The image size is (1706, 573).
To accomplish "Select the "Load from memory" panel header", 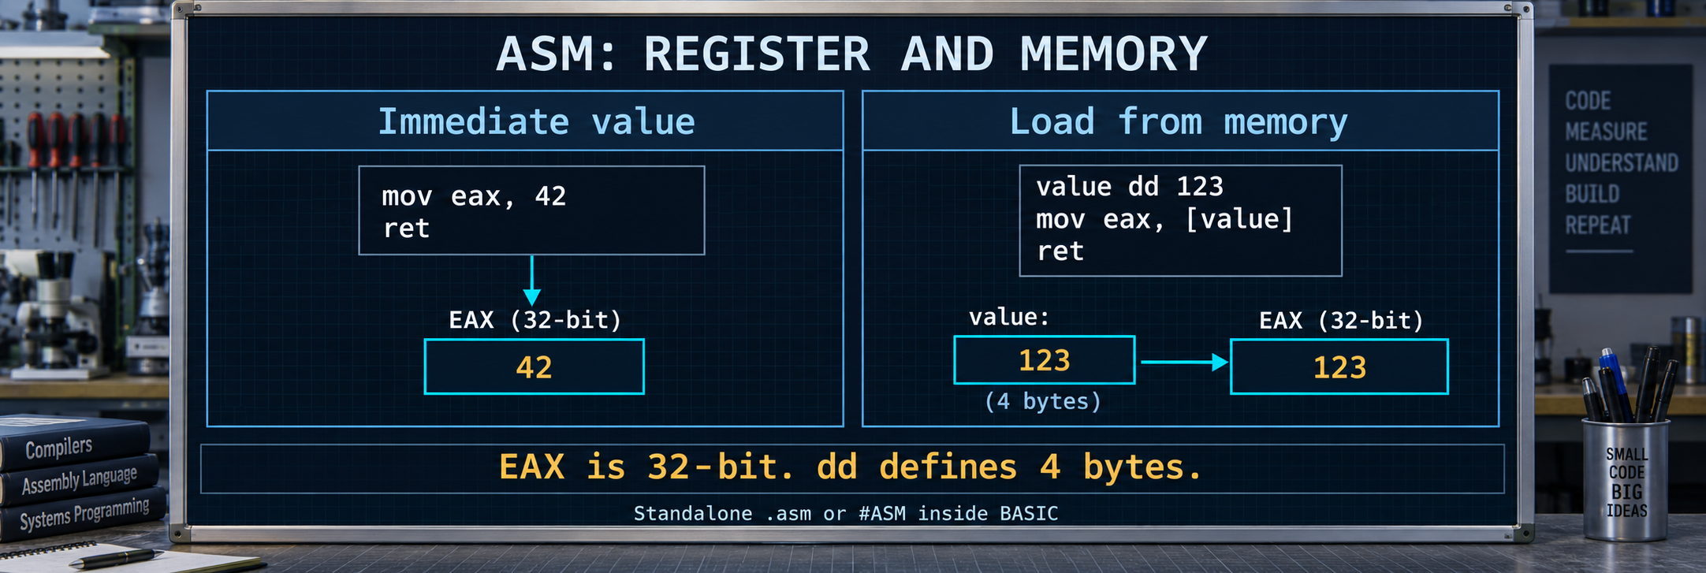I will coord(1180,121).
